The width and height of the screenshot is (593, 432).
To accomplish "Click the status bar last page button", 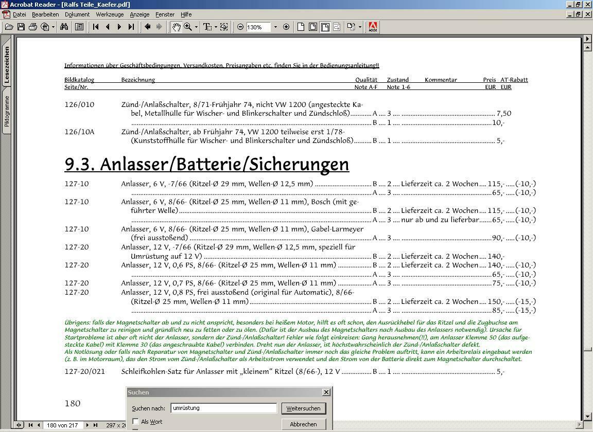I will point(95,425).
